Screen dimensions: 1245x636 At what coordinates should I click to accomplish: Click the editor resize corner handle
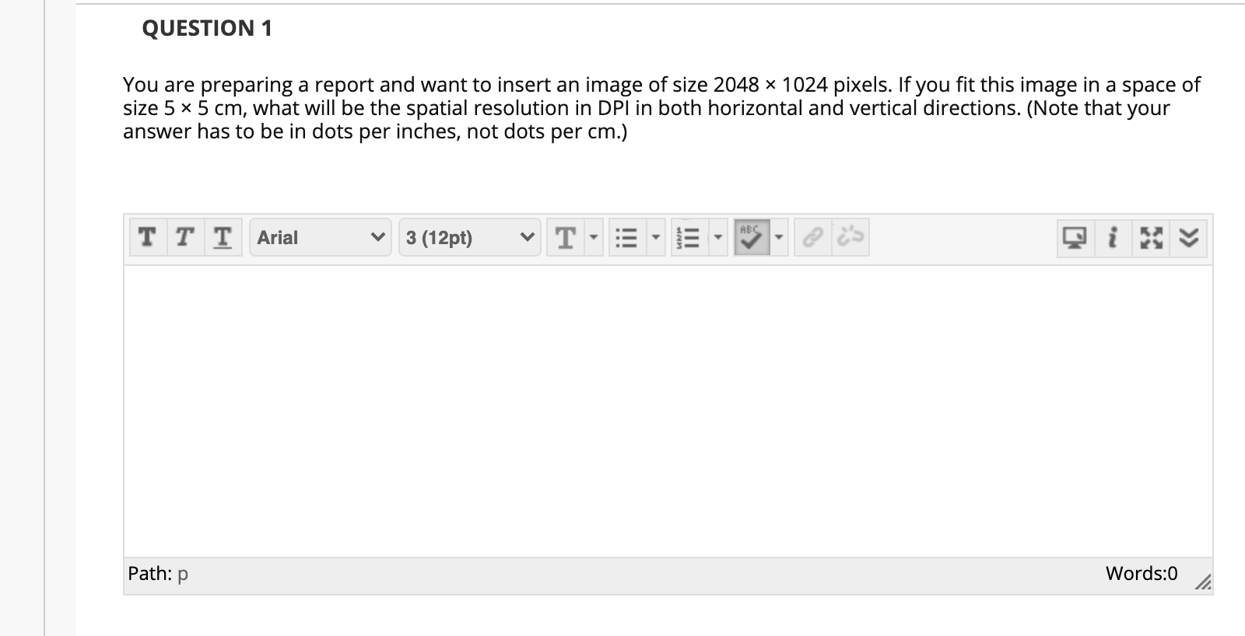click(x=1203, y=582)
